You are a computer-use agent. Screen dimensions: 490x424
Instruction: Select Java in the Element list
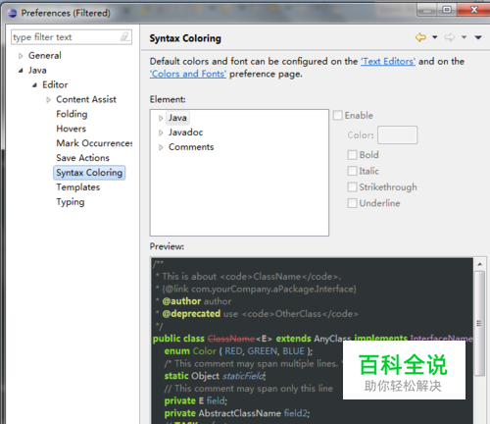click(177, 118)
